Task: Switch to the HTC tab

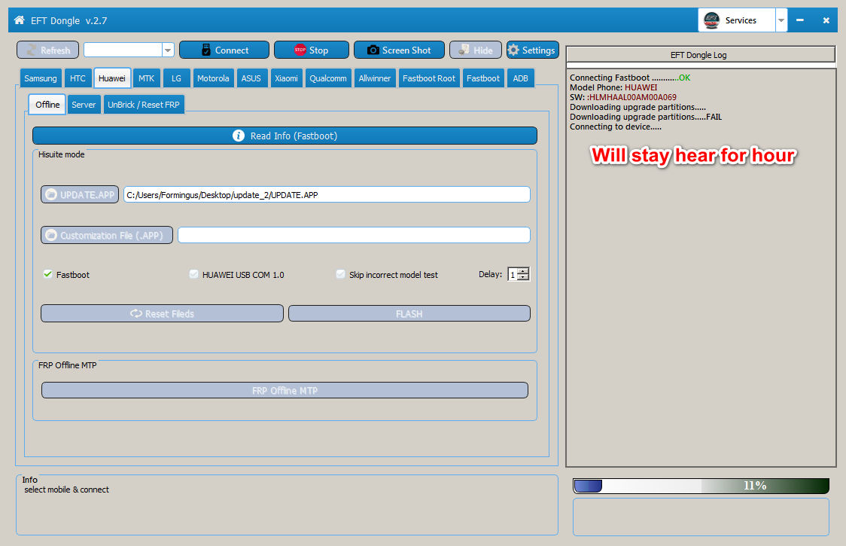Action: tap(78, 78)
